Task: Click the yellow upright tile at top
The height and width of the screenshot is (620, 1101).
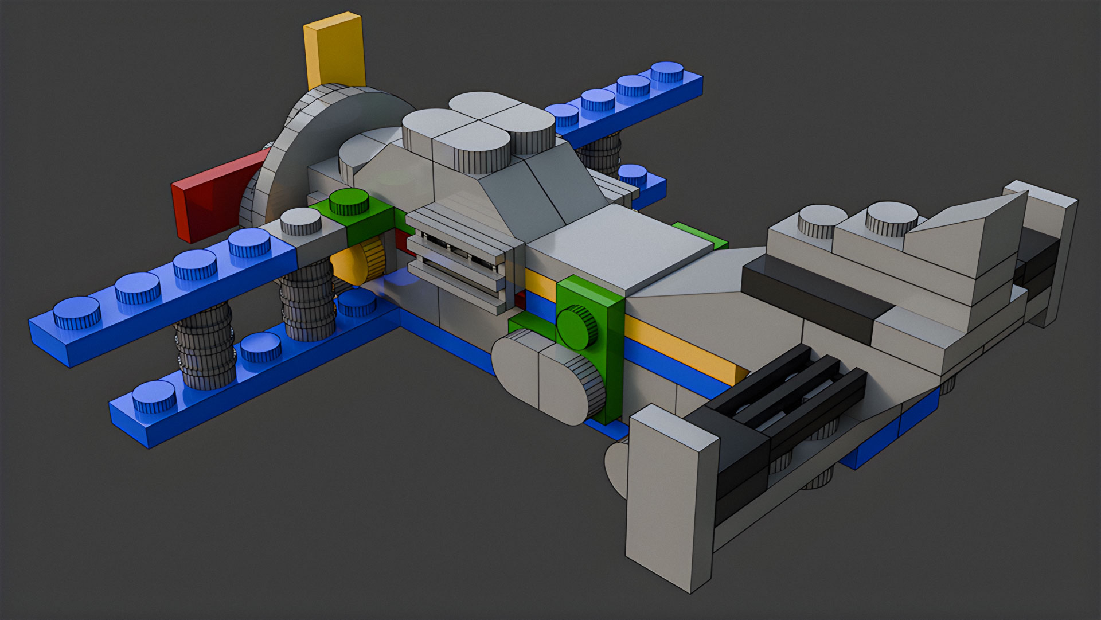Action: [x=335, y=52]
